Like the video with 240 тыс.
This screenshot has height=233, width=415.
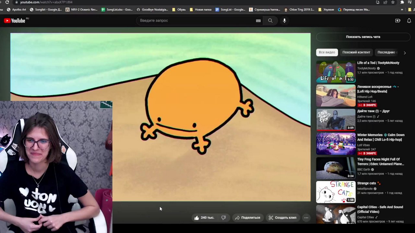point(204,218)
